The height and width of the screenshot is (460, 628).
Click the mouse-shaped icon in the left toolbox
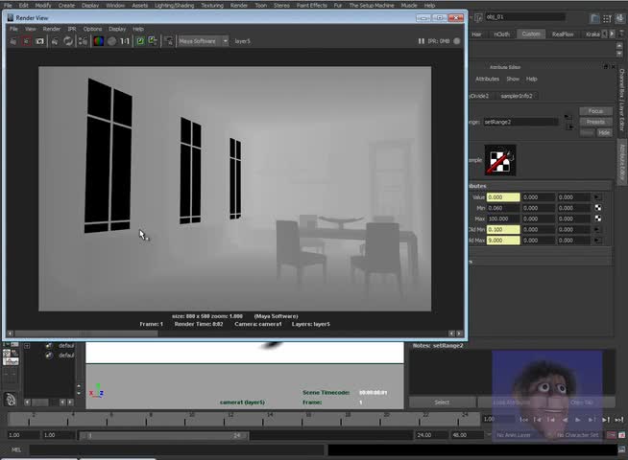(11, 399)
